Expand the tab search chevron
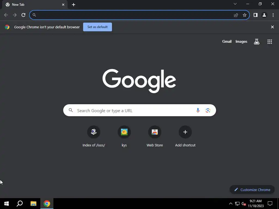Screen dimensions: 279x209 [235, 4]
